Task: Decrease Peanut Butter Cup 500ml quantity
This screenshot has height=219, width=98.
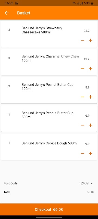Action: (x=82, y=125)
